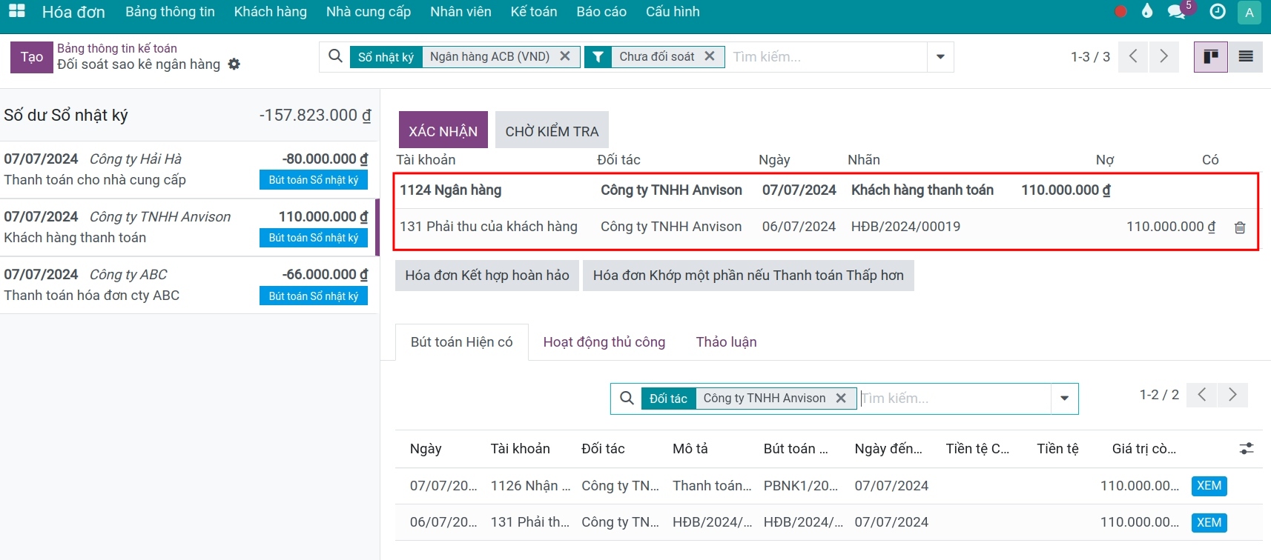The height and width of the screenshot is (560, 1271).
Task: Delete the 131 Phải thu line
Action: tap(1240, 227)
